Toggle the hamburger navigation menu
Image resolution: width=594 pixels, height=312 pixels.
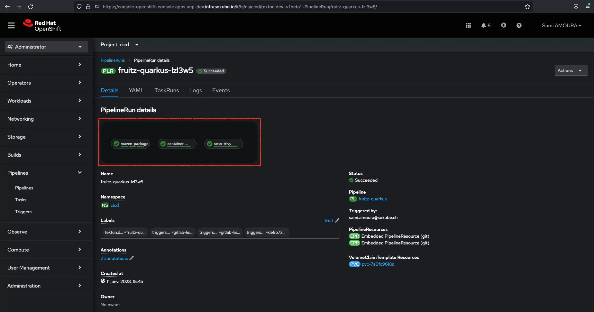11,25
